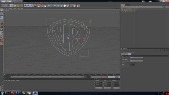169x95 pixels.
Task: Open the File menu in main menu bar
Action: point(1,3)
